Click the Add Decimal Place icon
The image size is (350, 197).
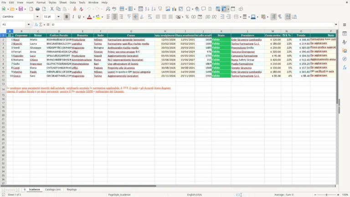208,17
